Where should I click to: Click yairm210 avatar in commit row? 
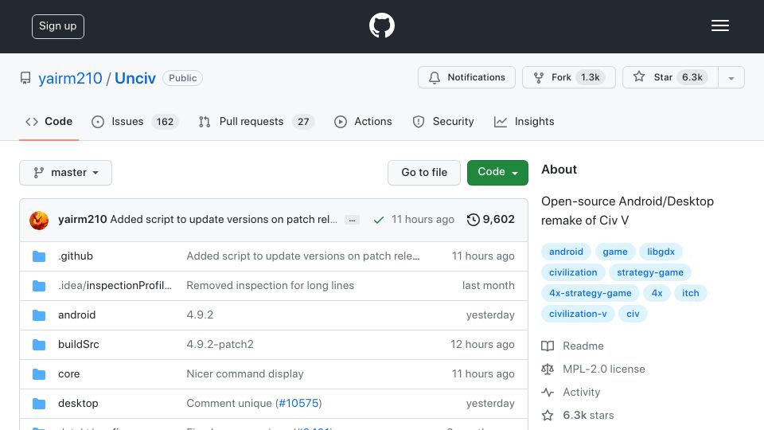pos(39,221)
